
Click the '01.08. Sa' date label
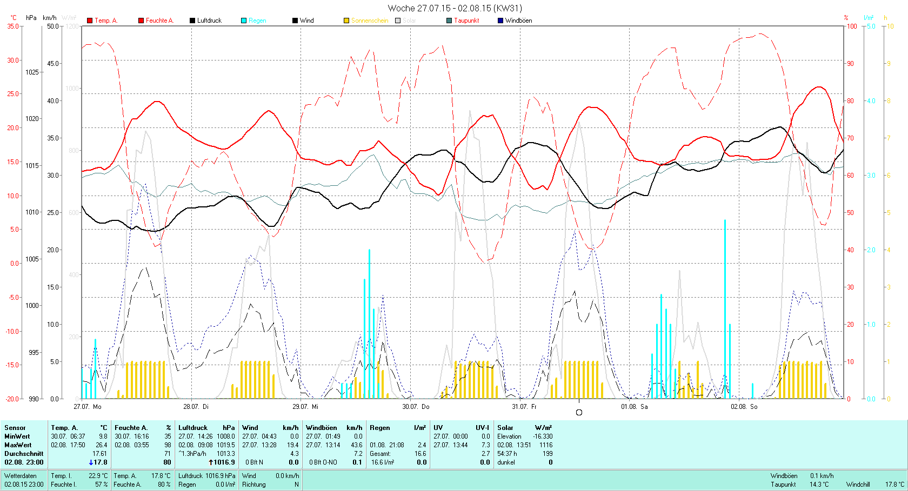coord(635,407)
